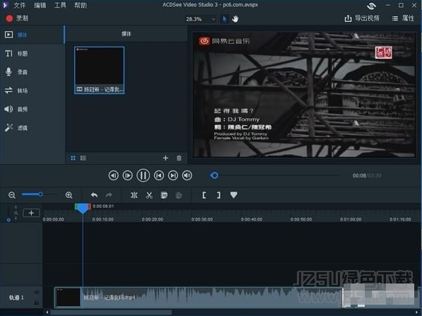Image resolution: width=422 pixels, height=316 pixels.
Task: Pause the video playback
Action: (x=143, y=175)
